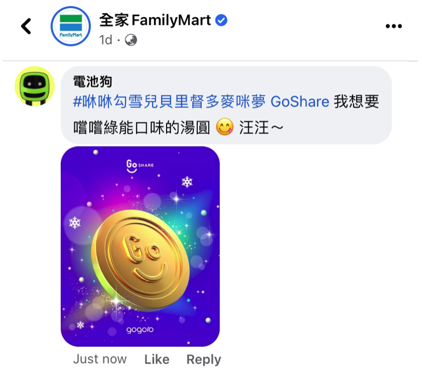Open the #咻咻勾雪兒貝里督多麥咪夢 hashtag
422x368 pixels.
point(169,102)
